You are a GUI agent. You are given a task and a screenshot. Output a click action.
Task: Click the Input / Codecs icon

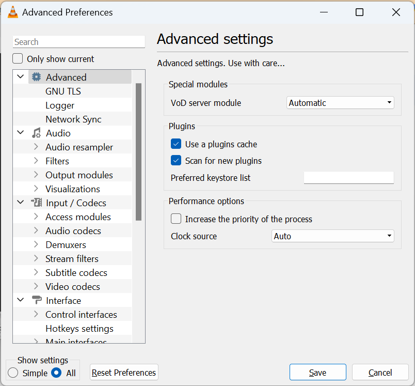36,203
